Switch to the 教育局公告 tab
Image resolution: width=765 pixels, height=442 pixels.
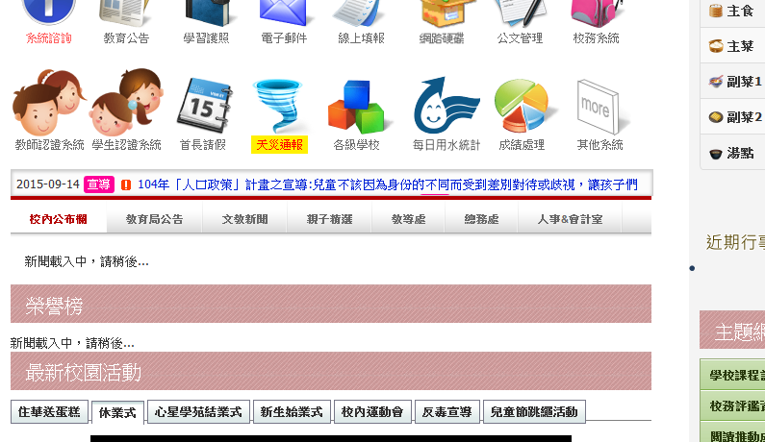(x=154, y=219)
